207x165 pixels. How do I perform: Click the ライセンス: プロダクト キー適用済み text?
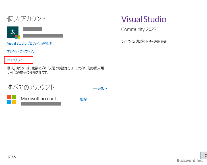tap(144, 42)
